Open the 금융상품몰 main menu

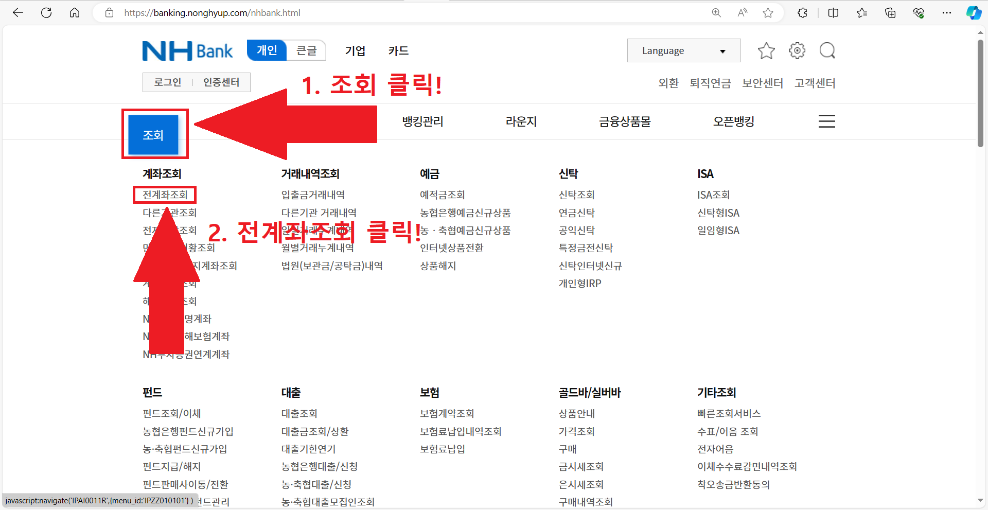[x=625, y=121]
